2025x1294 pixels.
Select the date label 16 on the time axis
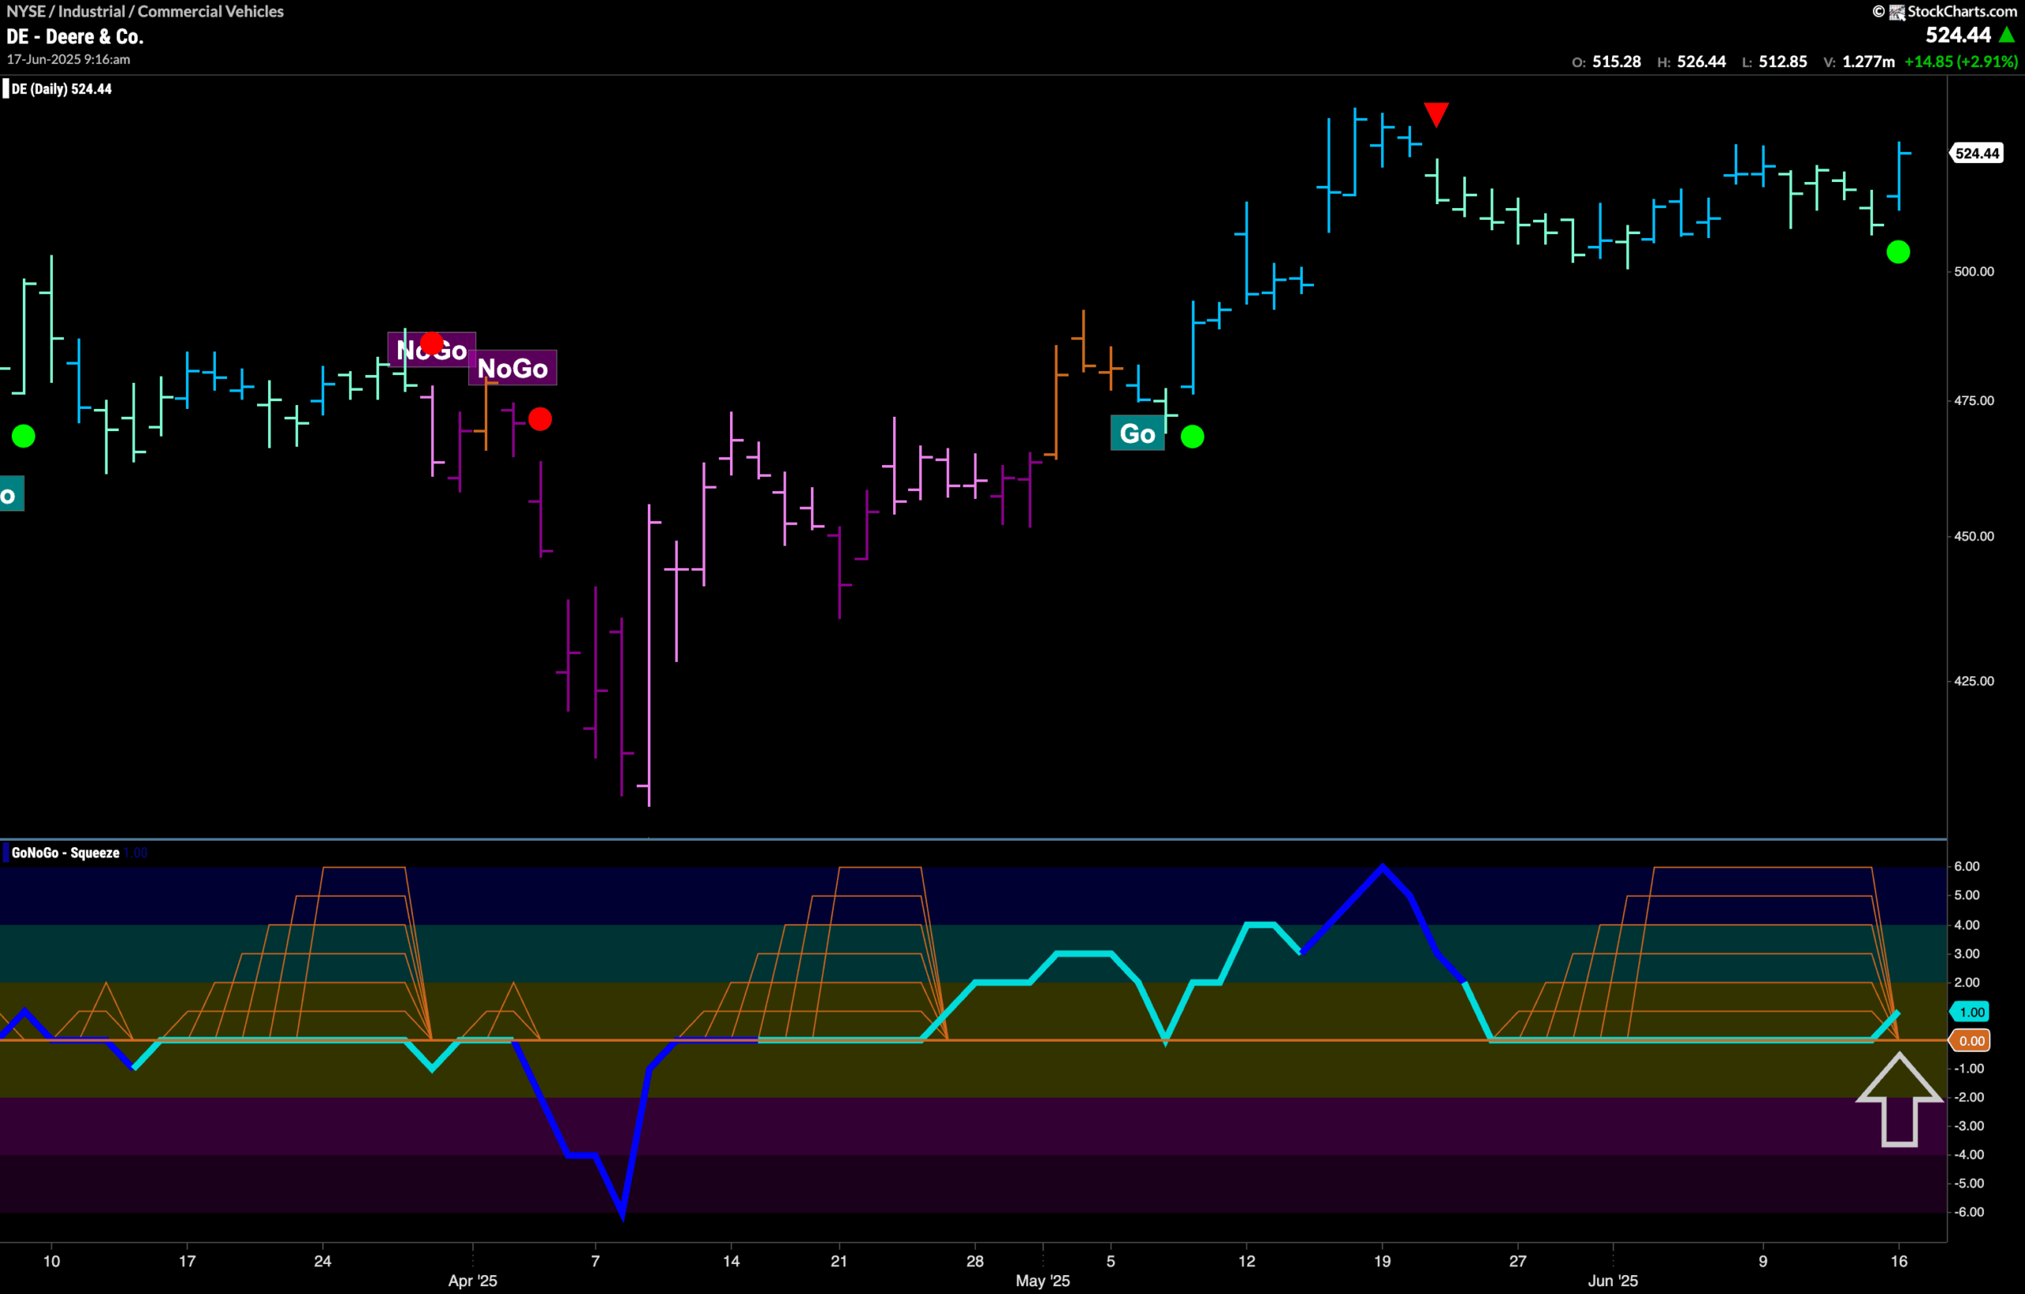click(x=1899, y=1260)
